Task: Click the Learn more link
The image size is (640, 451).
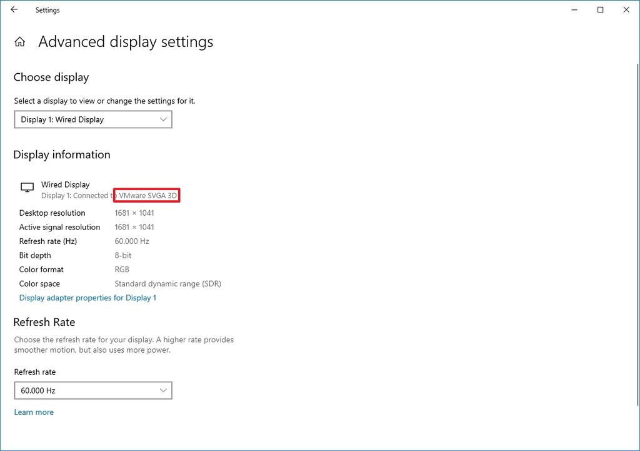Action: pyautogui.click(x=34, y=412)
